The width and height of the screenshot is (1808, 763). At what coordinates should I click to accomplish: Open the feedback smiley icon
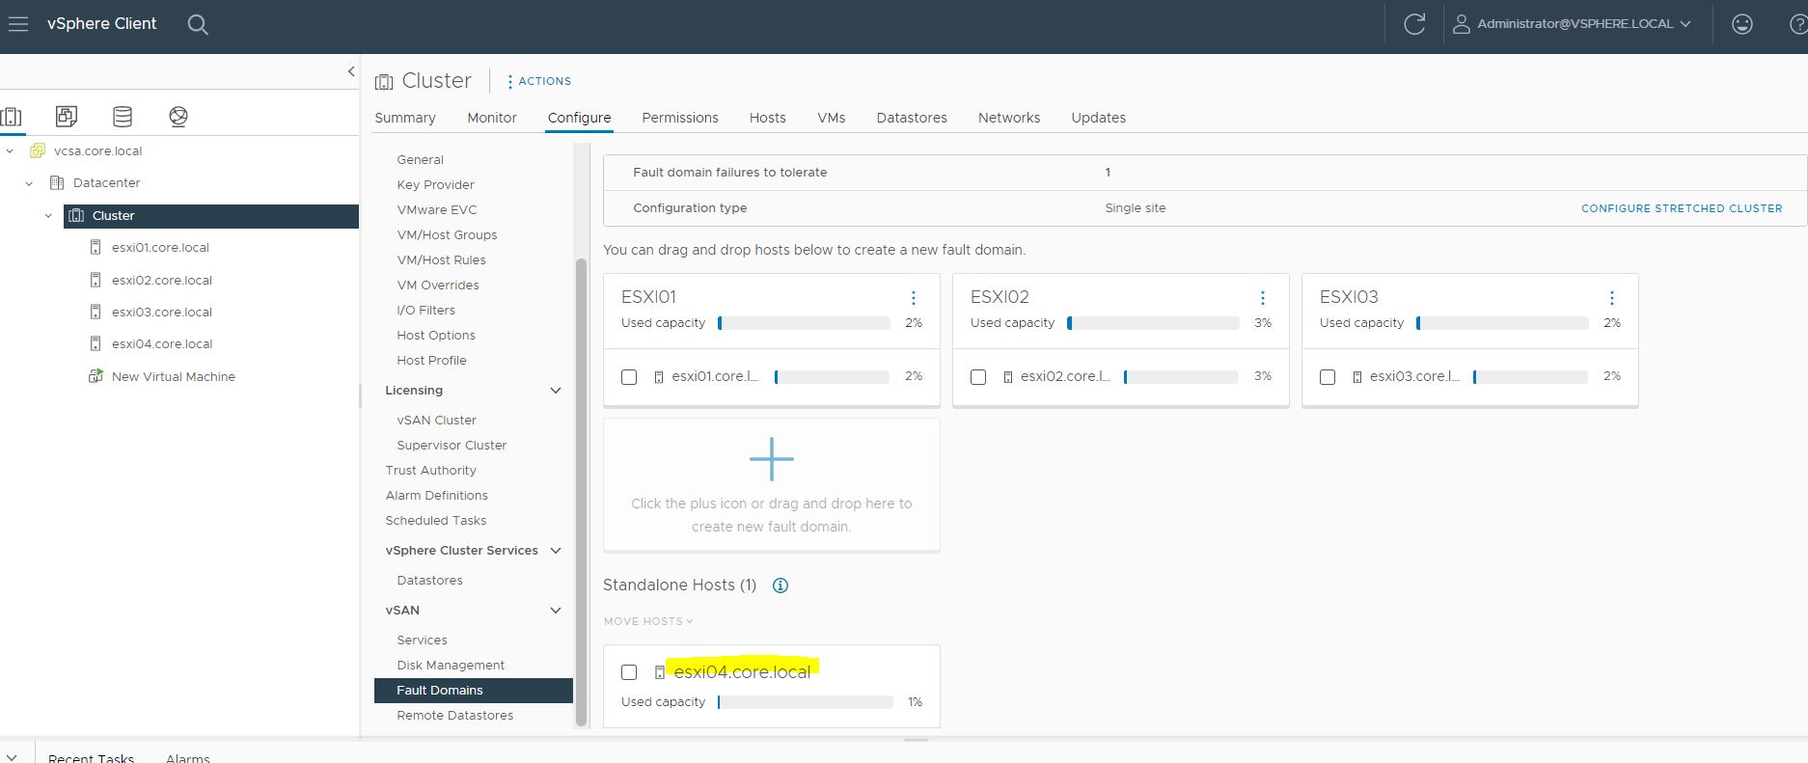click(1742, 24)
